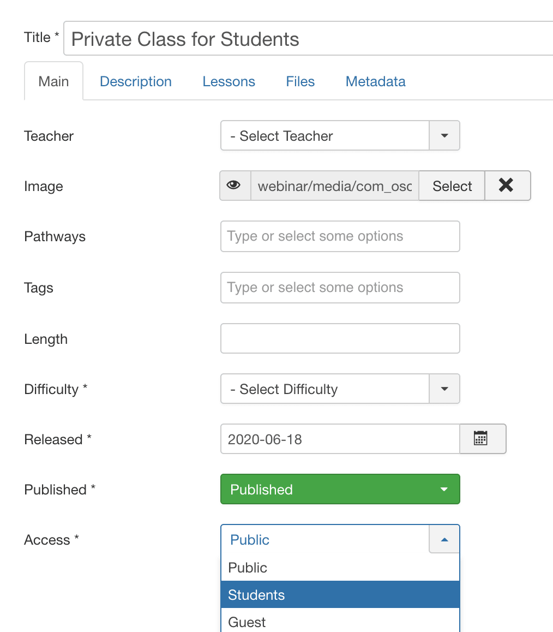The width and height of the screenshot is (553, 632).
Task: Open the calendar date picker icon
Action: click(x=482, y=439)
